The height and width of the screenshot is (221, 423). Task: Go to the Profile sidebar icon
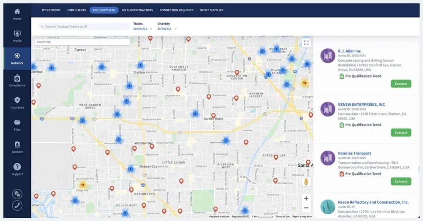click(17, 33)
